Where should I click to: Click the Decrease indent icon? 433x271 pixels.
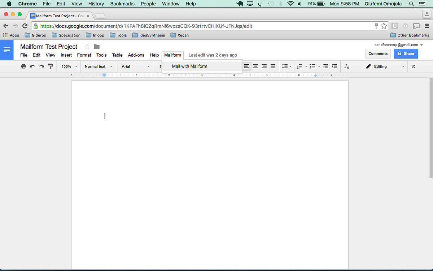[x=325, y=66]
